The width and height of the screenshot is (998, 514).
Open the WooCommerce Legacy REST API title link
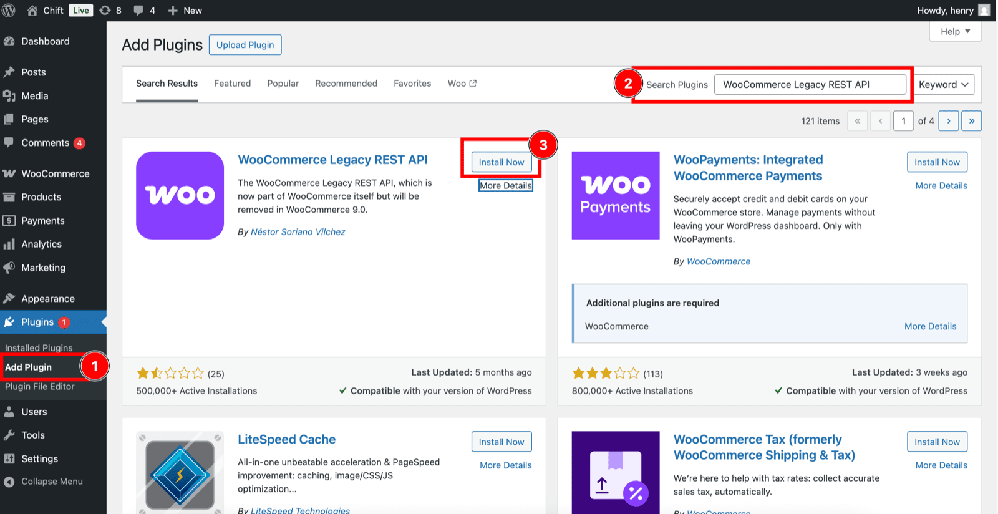pyautogui.click(x=332, y=160)
